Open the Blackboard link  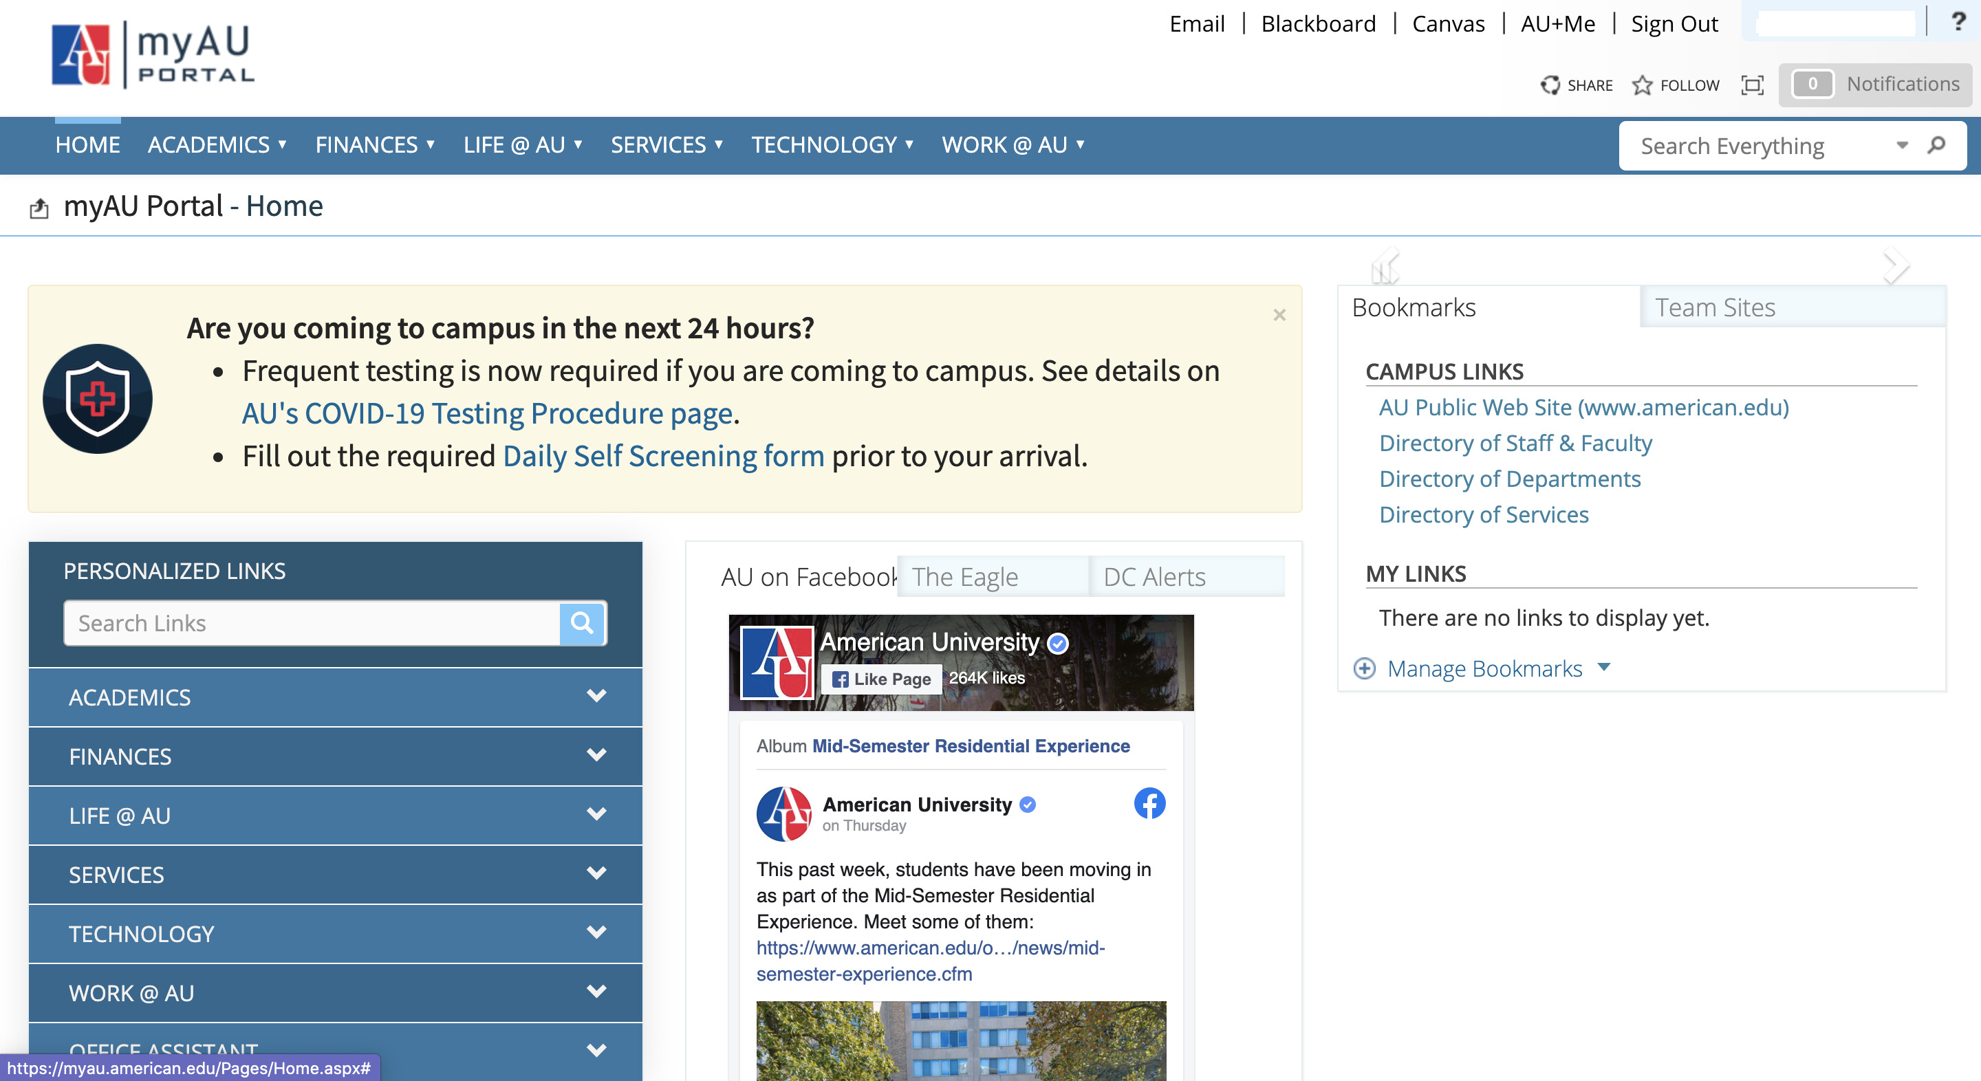click(x=1318, y=24)
